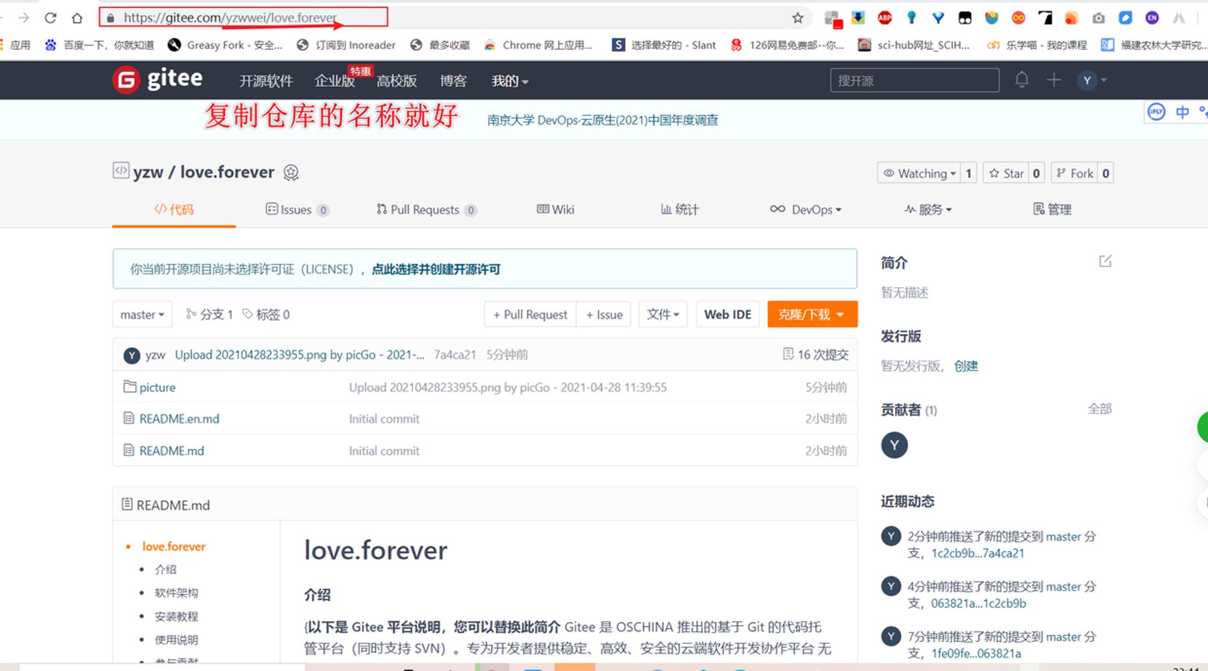
Task: Open Greasy Fork bookmark
Action: (225, 45)
